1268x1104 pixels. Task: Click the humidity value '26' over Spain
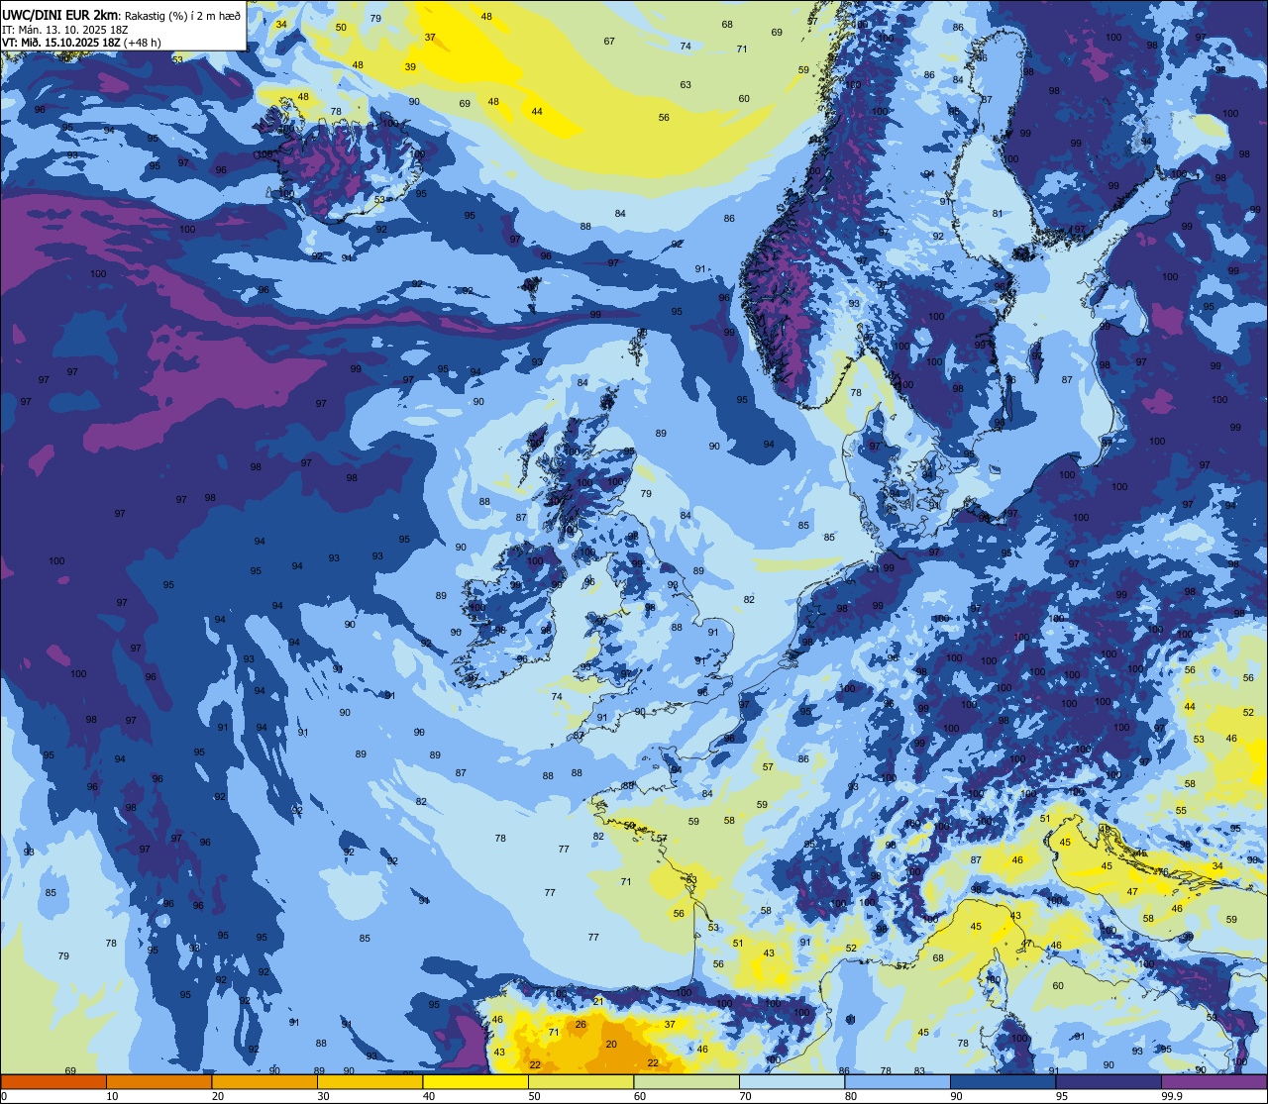pyautogui.click(x=581, y=1025)
